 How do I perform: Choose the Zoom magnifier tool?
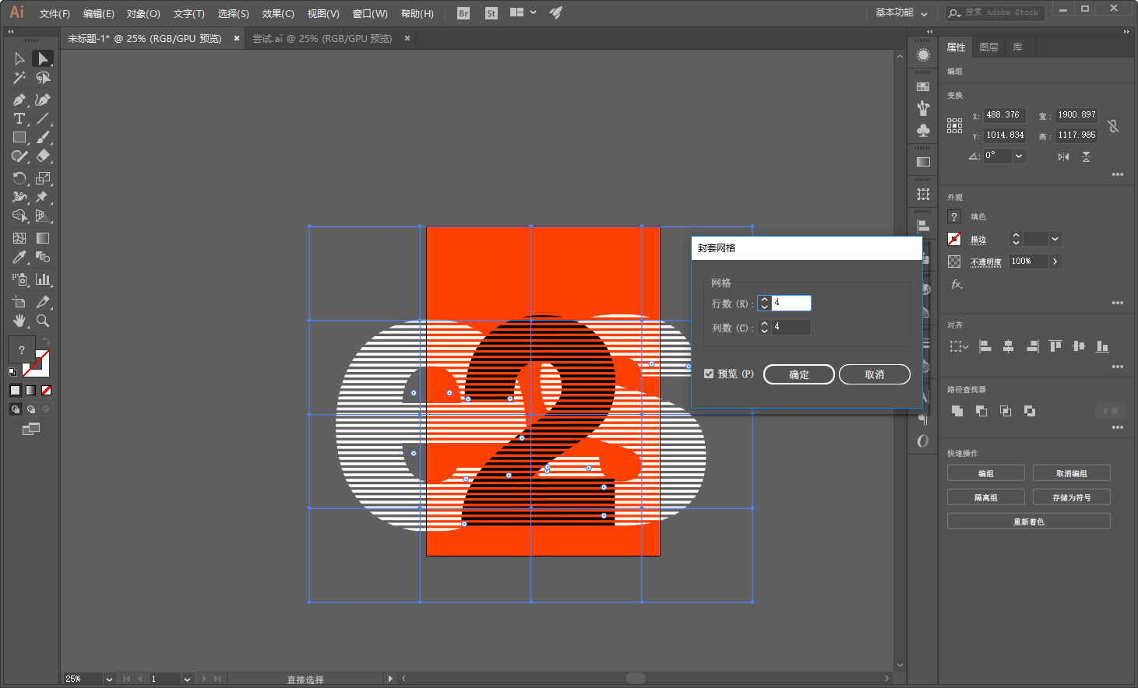pos(43,321)
